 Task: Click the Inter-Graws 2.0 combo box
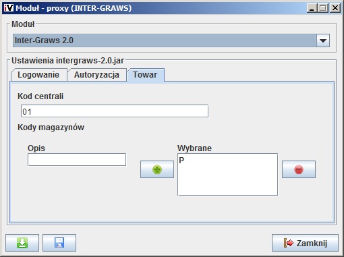pos(171,40)
